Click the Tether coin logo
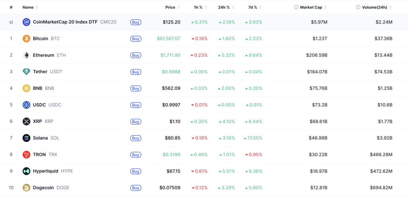Screen dimensions: 408x197 tap(26, 72)
